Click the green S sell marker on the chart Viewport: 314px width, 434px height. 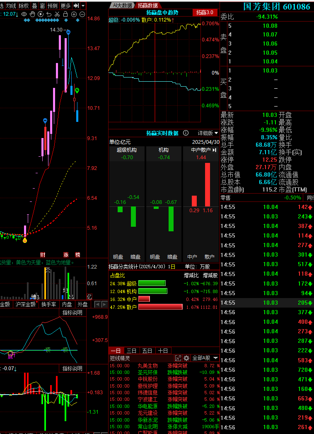click(77, 90)
